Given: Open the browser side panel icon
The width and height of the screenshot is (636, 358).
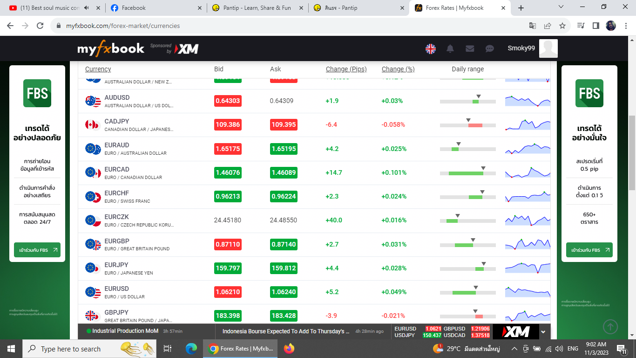Looking at the screenshot, I should click(595, 26).
